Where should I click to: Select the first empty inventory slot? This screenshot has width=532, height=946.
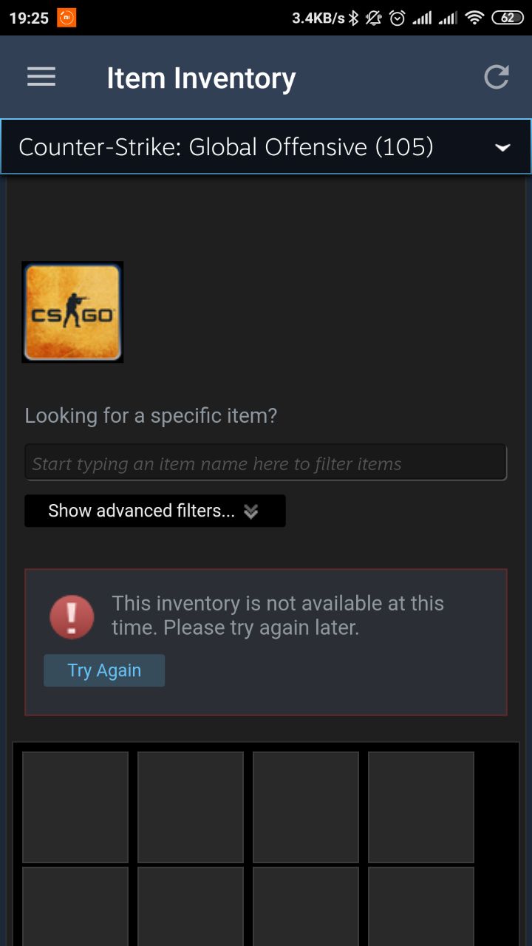[75, 807]
